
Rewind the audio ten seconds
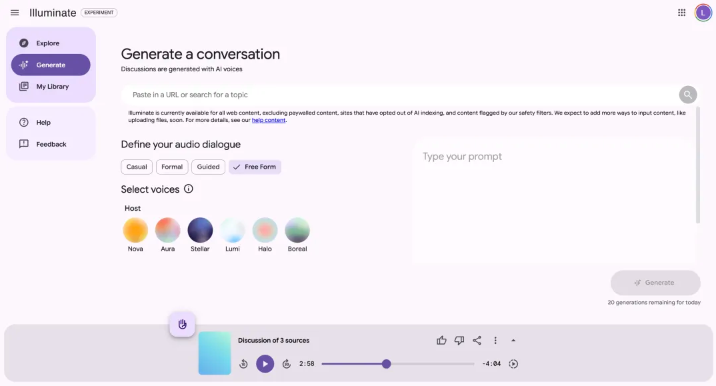[243, 364]
